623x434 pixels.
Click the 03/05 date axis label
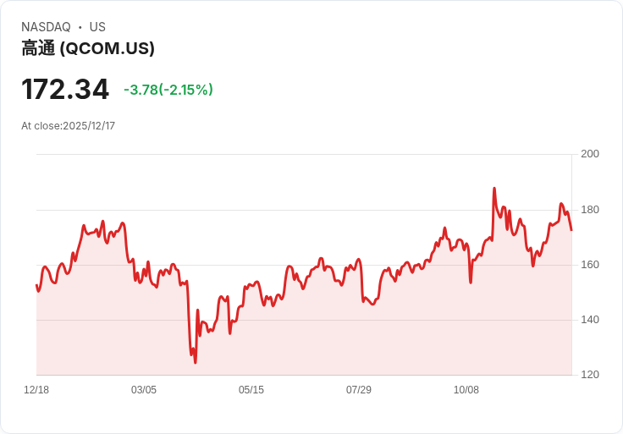tap(144, 390)
